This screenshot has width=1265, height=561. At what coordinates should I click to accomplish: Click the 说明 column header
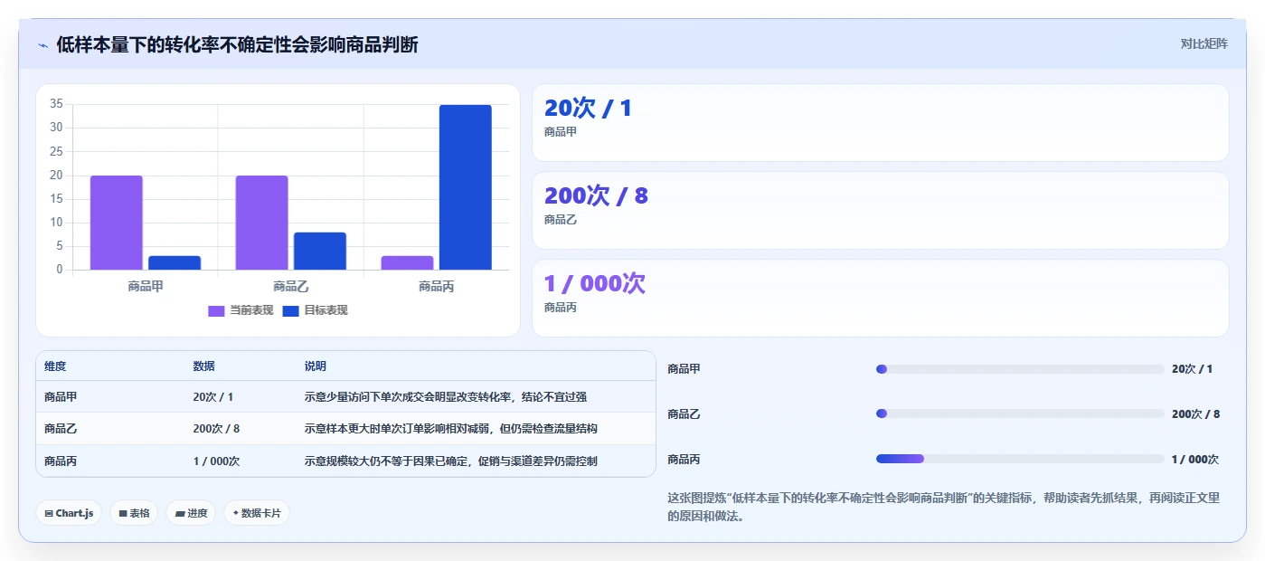316,366
